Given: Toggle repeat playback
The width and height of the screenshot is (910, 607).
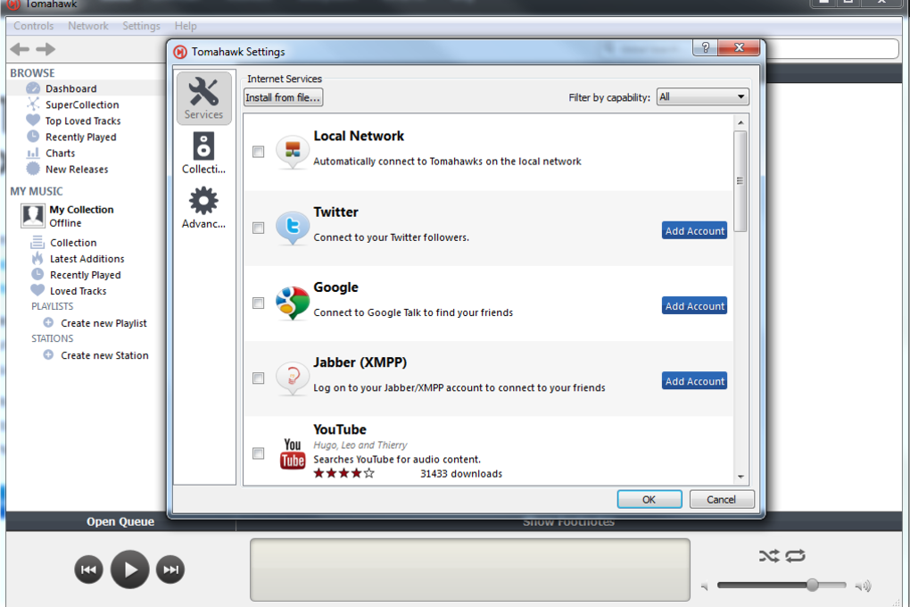Looking at the screenshot, I should 796,556.
